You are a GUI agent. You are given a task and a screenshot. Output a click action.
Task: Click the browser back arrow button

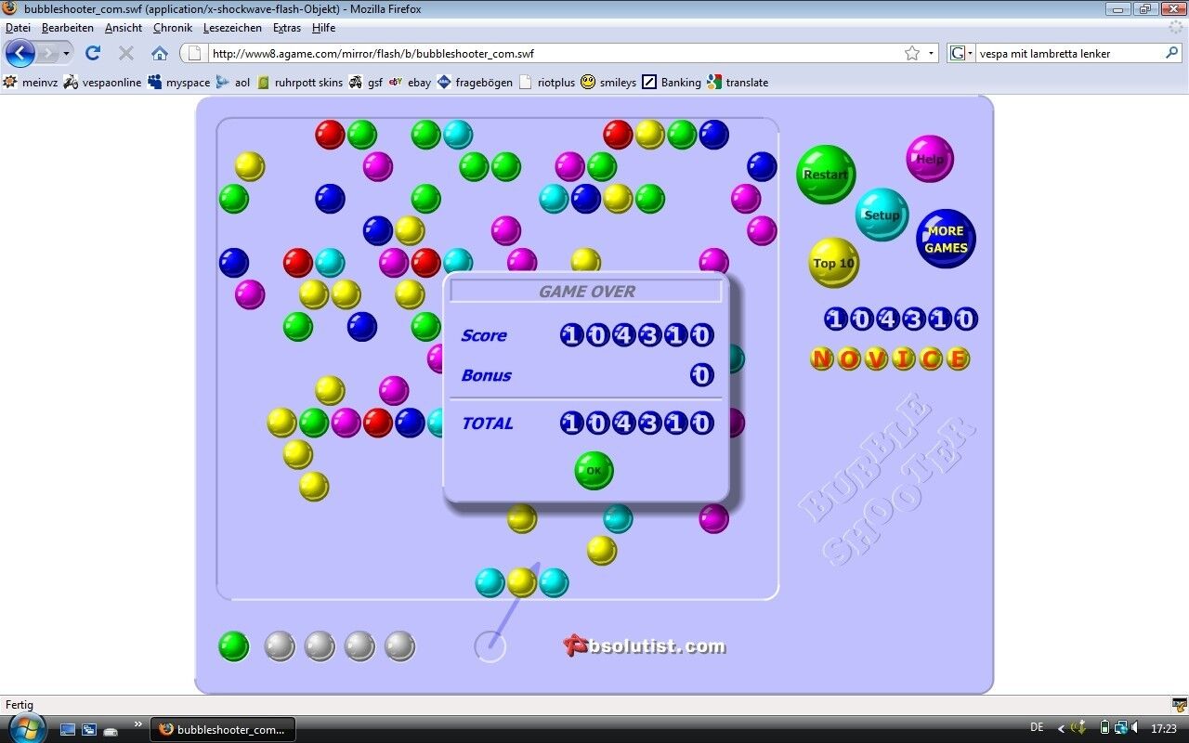pyautogui.click(x=20, y=53)
